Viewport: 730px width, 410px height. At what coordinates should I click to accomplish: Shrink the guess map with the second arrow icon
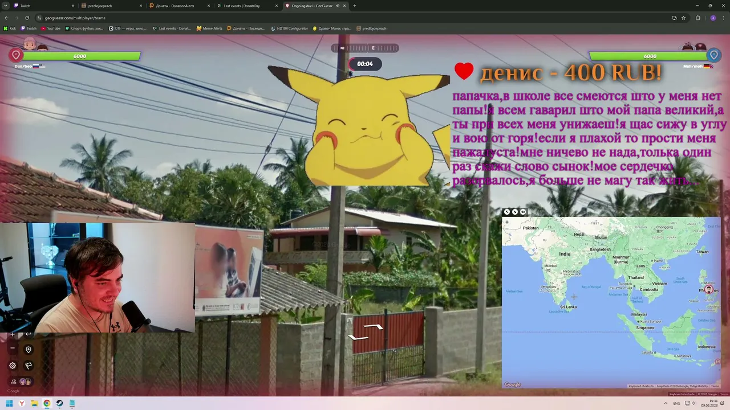(x=515, y=212)
